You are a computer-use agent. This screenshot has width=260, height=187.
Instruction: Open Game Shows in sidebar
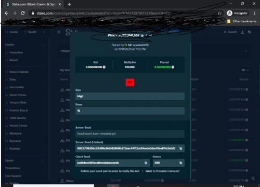pos(16,95)
